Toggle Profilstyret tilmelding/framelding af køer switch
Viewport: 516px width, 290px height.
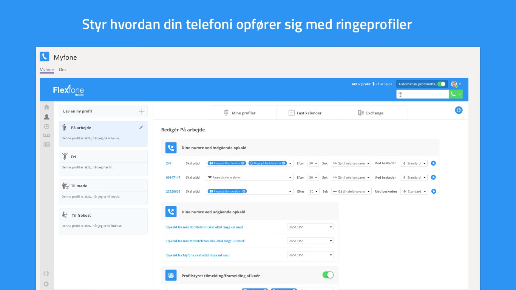[x=328, y=275]
